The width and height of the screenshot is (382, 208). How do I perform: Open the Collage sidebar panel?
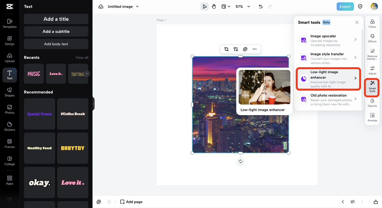[x=10, y=161]
